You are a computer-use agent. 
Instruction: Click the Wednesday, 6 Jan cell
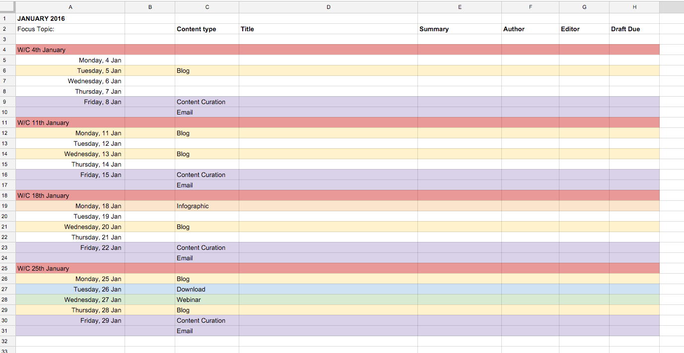pyautogui.click(x=70, y=81)
